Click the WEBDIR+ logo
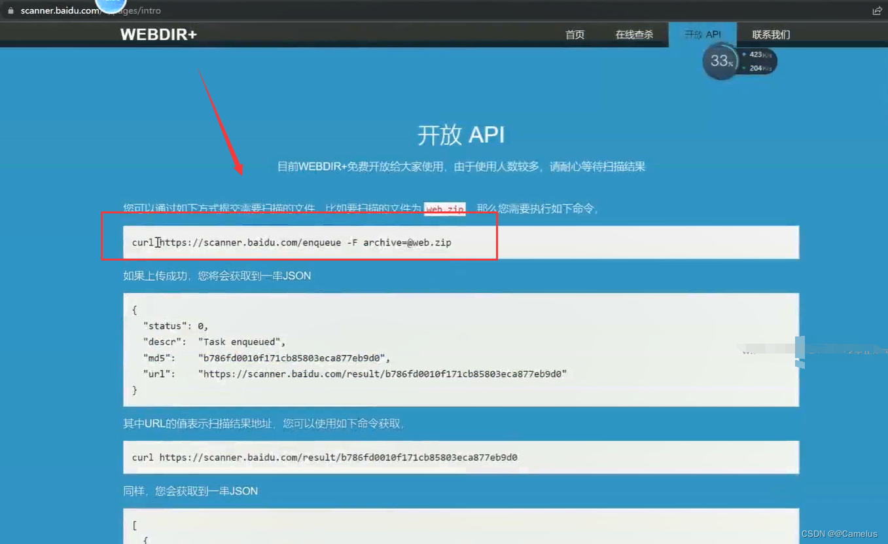Viewport: 888px width, 544px height. coord(158,35)
